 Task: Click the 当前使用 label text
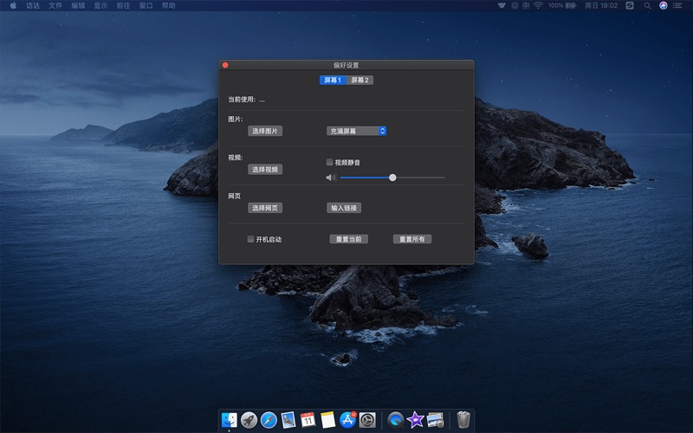[242, 100]
